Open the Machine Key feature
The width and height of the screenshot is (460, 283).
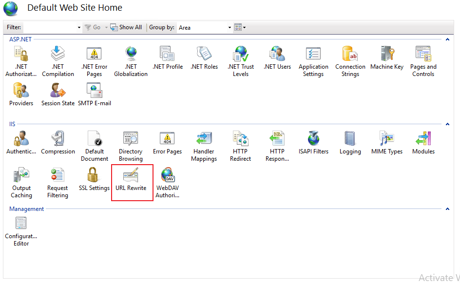pyautogui.click(x=386, y=58)
